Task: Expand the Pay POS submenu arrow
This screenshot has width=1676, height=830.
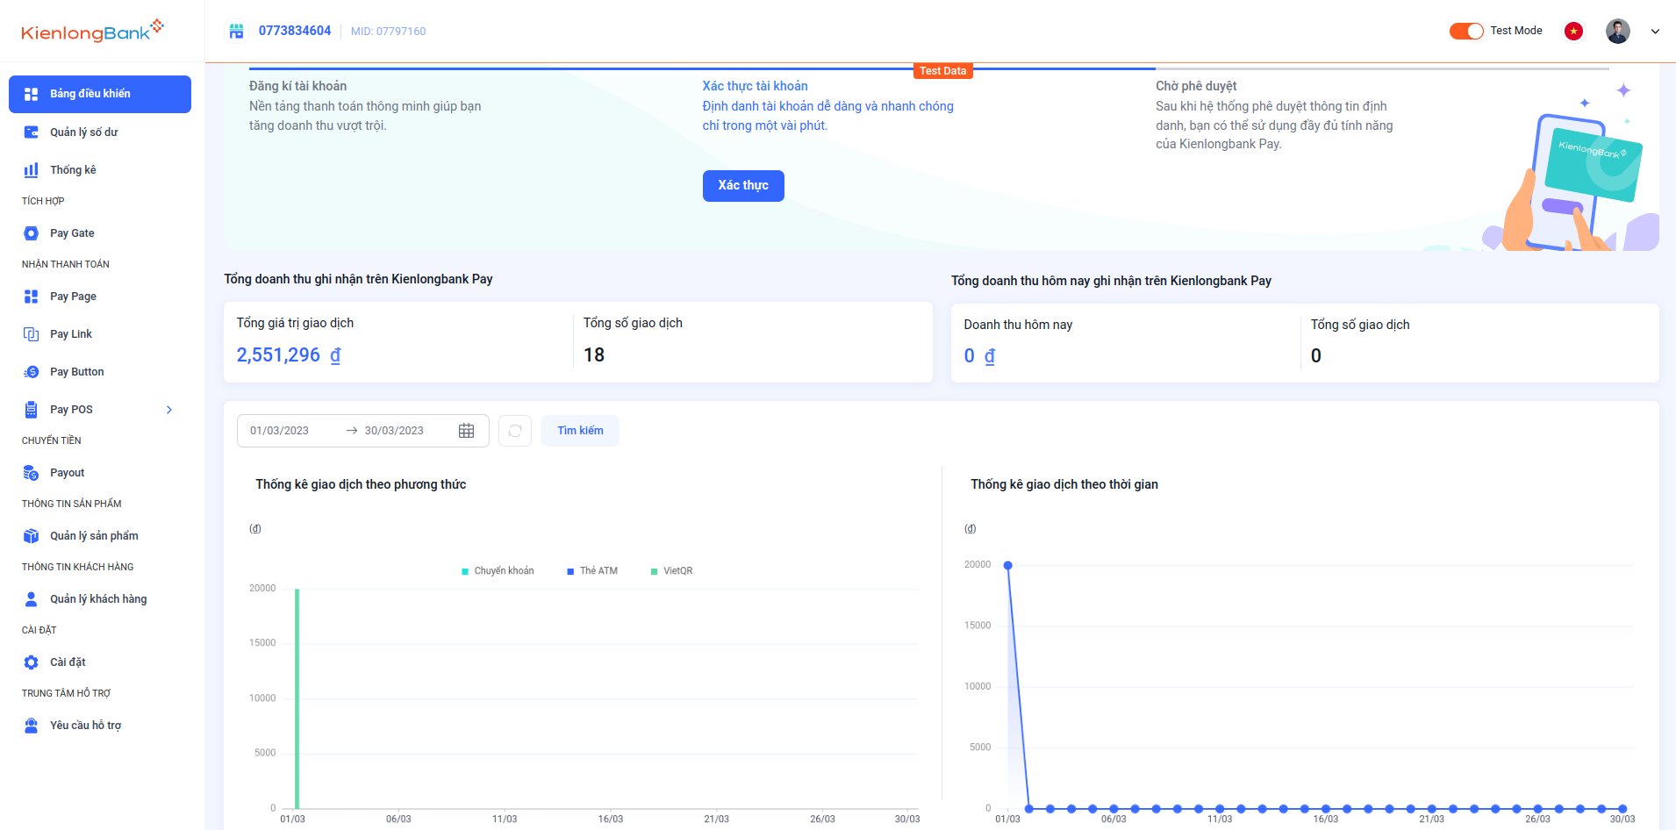Action: pyautogui.click(x=169, y=410)
